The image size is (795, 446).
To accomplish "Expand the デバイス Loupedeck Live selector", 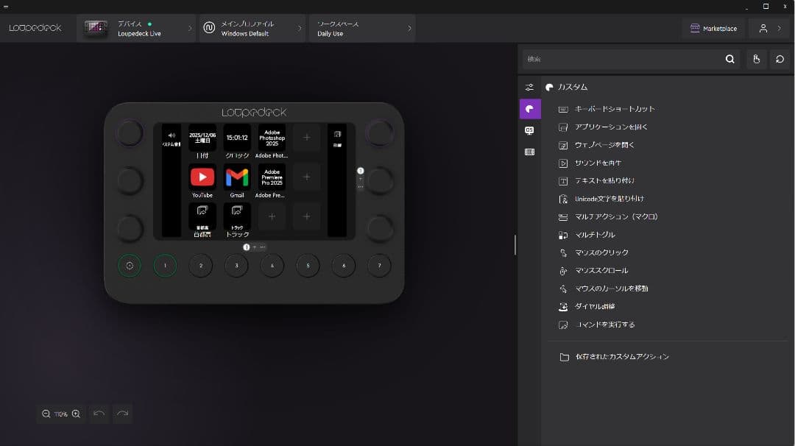I will [136, 29].
